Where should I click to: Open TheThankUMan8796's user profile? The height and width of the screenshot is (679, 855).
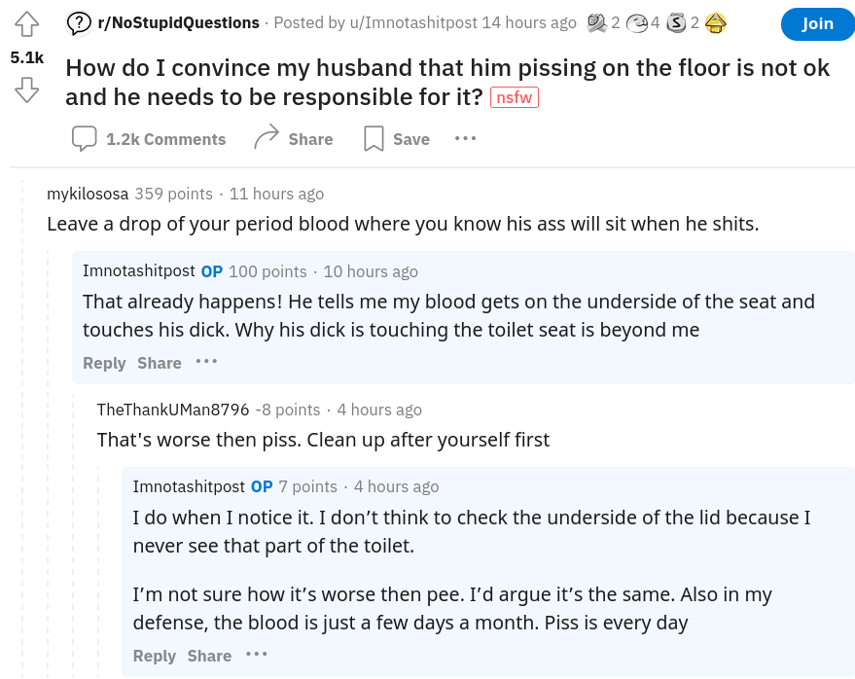[173, 410]
